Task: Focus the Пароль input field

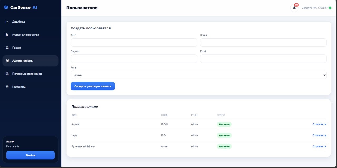Action: 134,59
